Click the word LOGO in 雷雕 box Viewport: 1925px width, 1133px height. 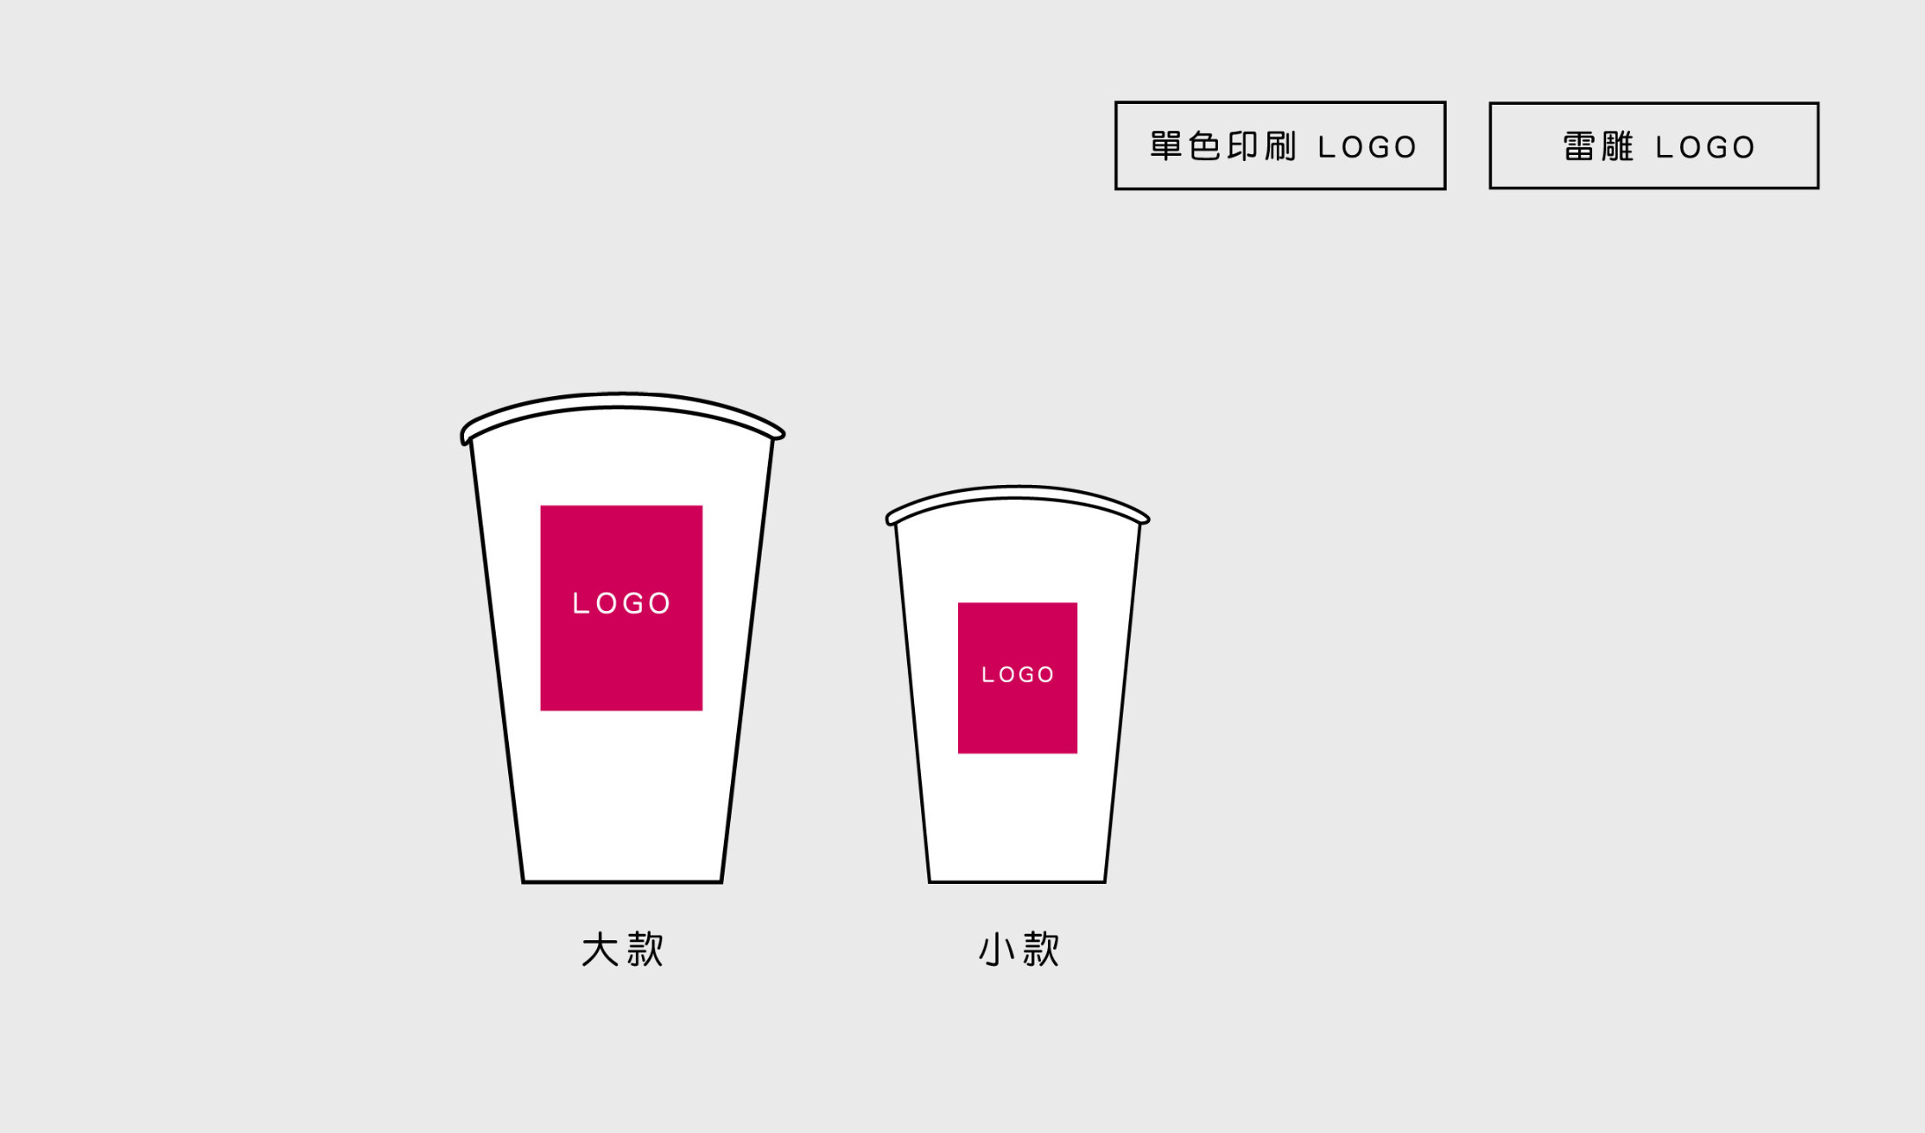tap(1706, 147)
